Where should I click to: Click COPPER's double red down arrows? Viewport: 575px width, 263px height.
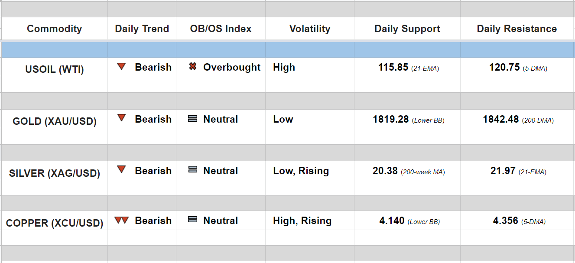[x=121, y=220]
